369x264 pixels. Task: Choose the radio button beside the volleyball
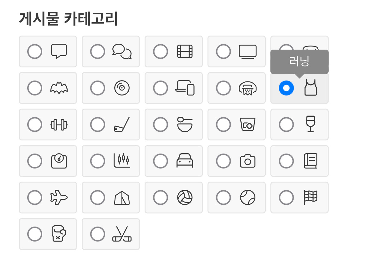coord(161,198)
